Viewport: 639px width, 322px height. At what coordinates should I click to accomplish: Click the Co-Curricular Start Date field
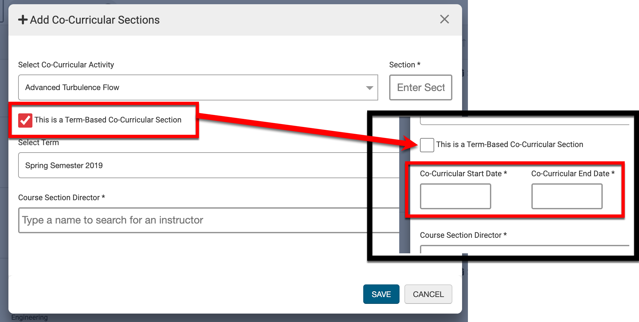[x=455, y=196]
